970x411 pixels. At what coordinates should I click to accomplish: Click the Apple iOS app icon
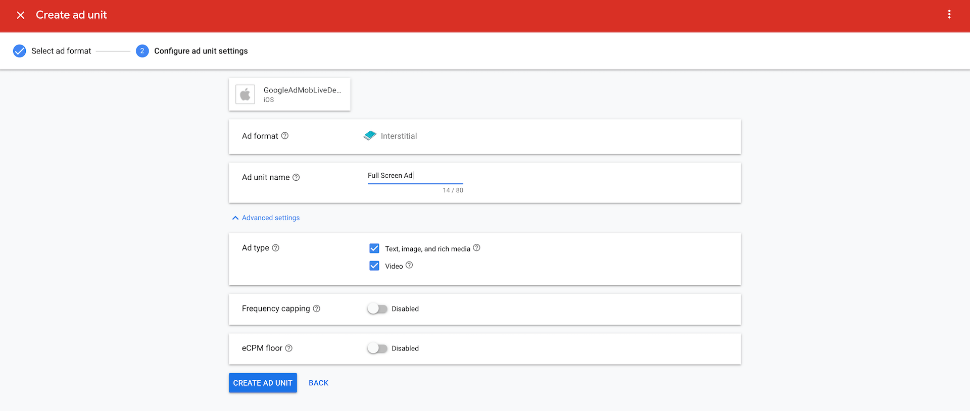[x=246, y=94]
